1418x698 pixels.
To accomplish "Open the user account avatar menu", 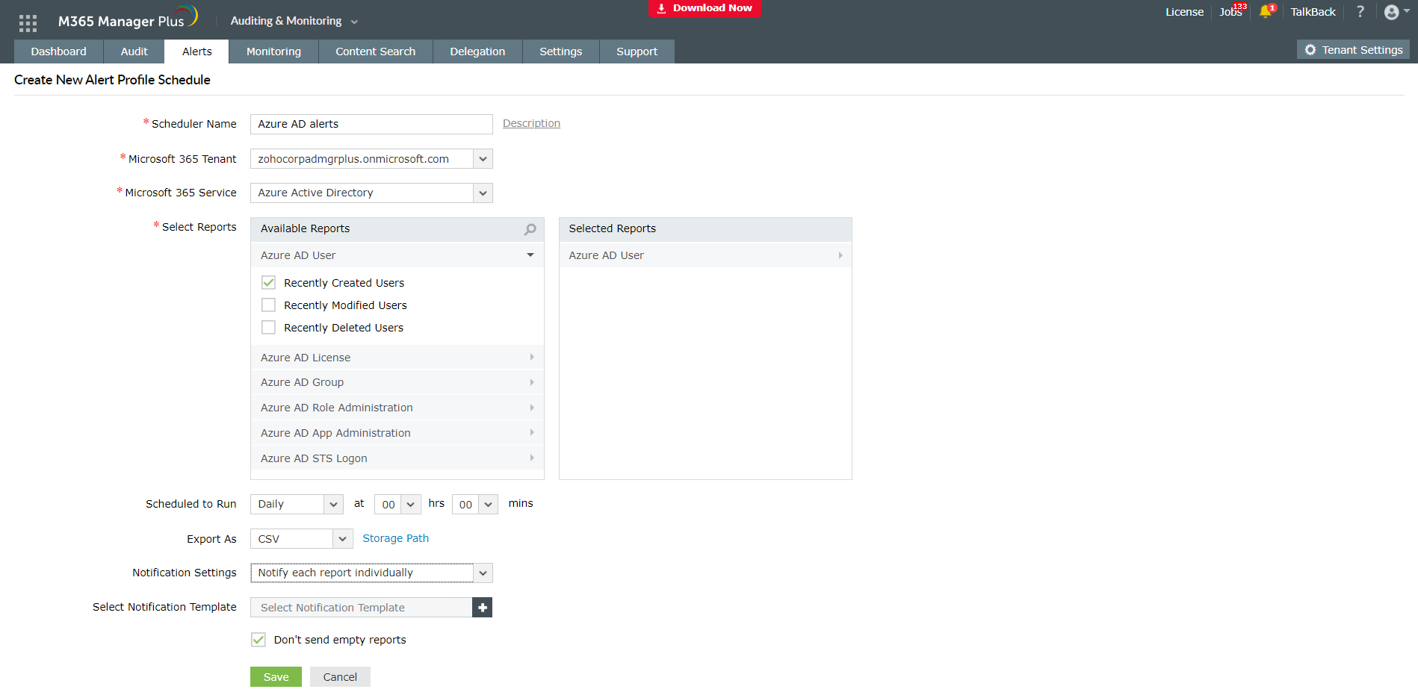I will [1396, 12].
